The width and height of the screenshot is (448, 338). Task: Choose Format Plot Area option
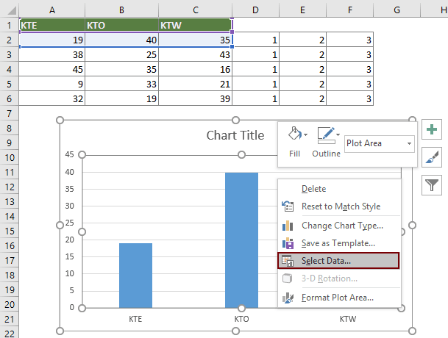(x=338, y=298)
